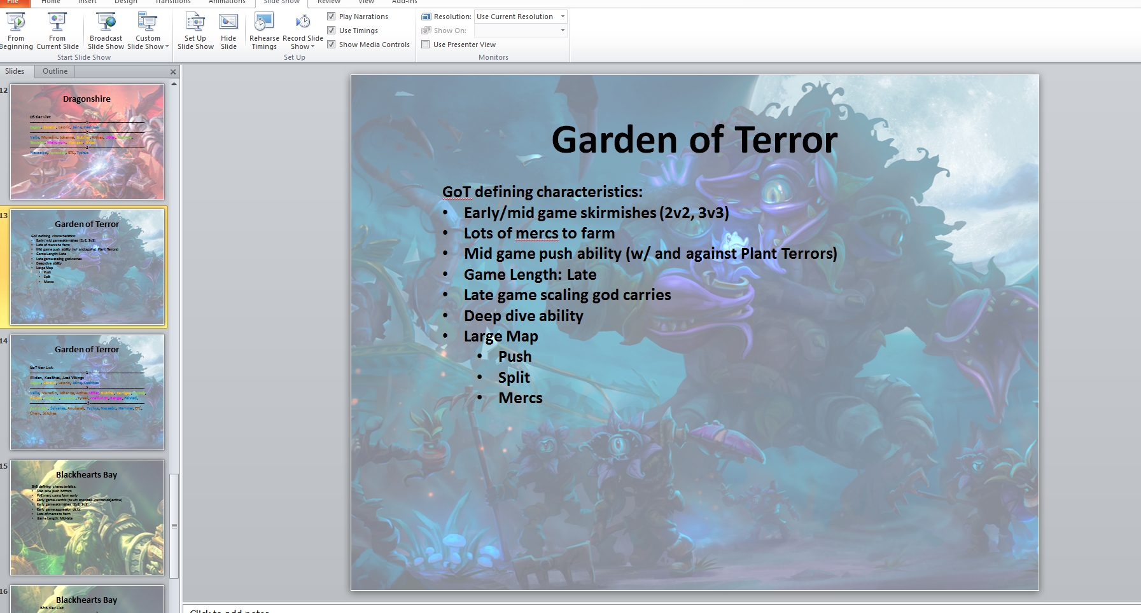Open Set Up Slide Show dialog

click(195, 31)
